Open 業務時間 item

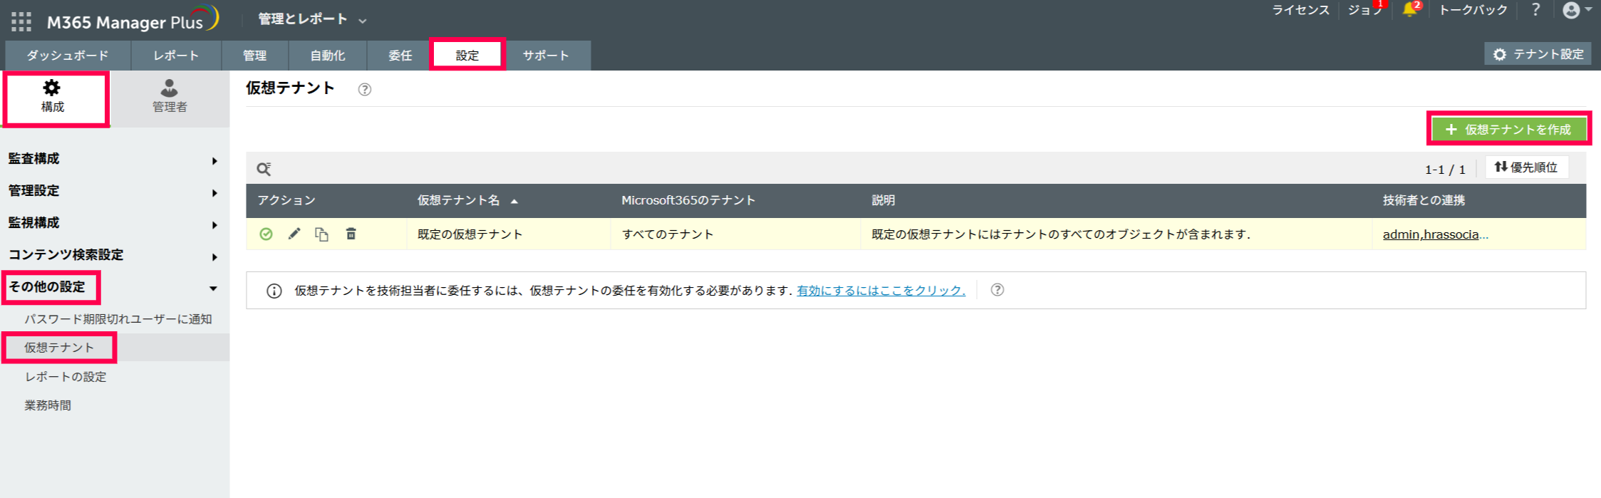click(48, 405)
